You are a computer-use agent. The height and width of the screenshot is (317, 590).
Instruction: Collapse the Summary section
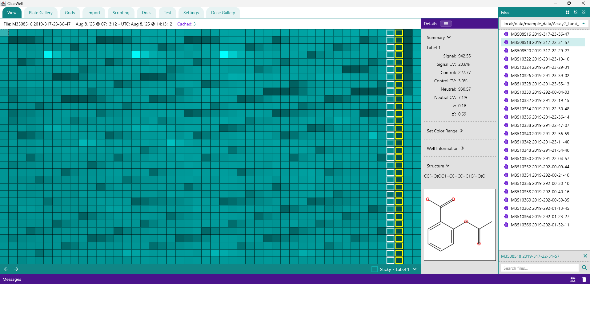(439, 37)
